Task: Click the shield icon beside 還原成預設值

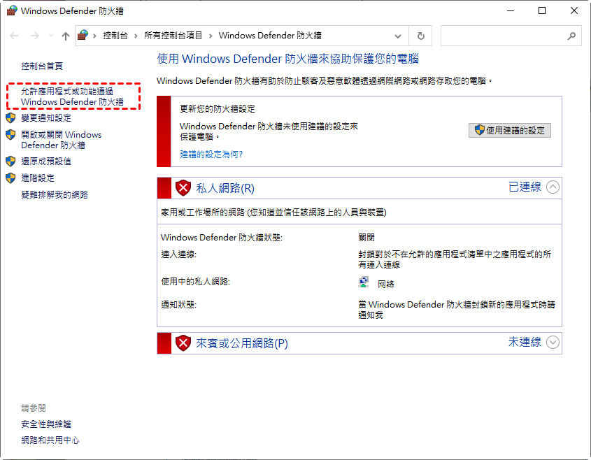Action: tap(10, 161)
